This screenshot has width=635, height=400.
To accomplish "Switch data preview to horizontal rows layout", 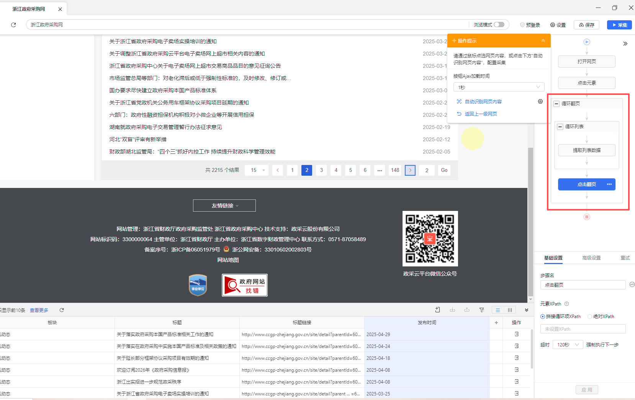I will (498, 310).
